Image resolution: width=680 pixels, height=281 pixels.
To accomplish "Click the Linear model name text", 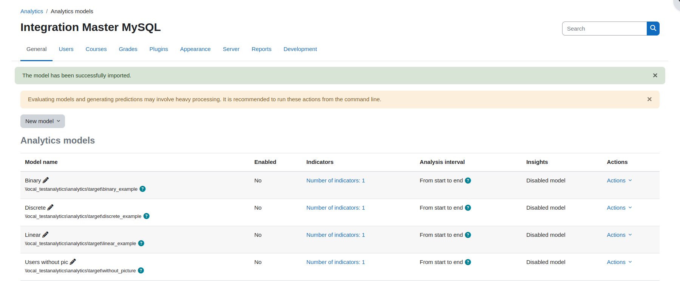I will [x=33, y=235].
